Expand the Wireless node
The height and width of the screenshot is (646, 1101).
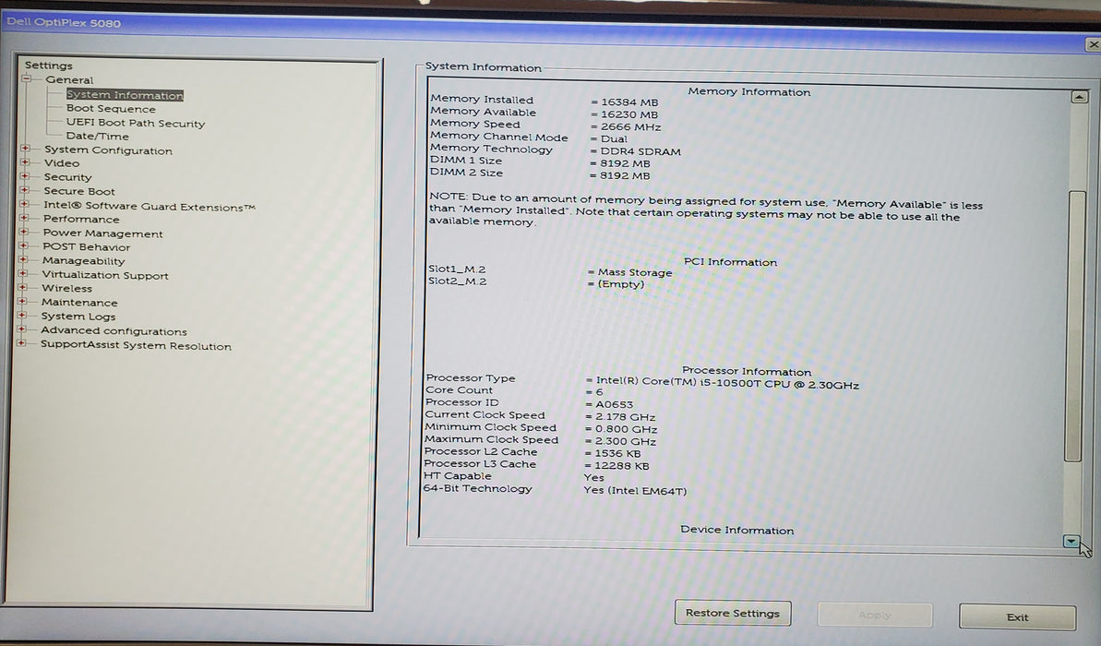click(22, 287)
